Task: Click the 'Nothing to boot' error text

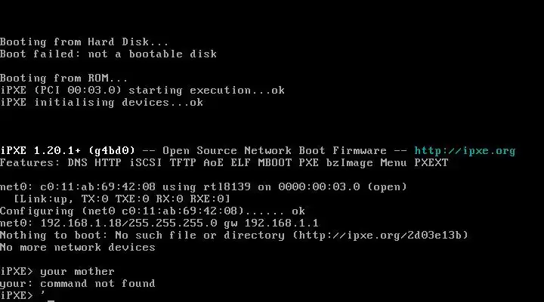Action: tap(54, 236)
